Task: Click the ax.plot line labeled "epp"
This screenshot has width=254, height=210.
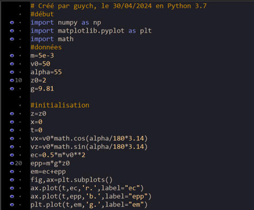Action: pos(91,196)
